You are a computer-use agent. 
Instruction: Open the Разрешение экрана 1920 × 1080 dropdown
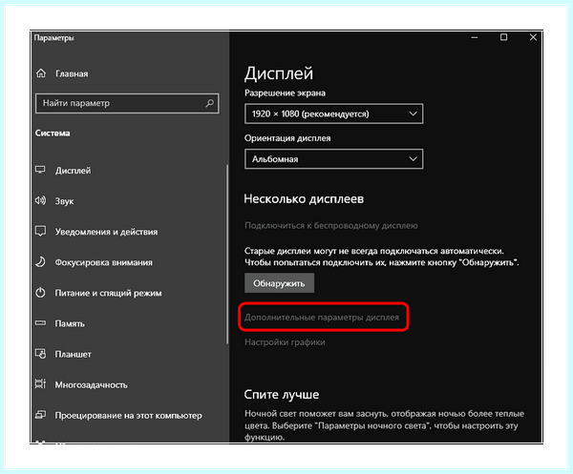(x=333, y=113)
